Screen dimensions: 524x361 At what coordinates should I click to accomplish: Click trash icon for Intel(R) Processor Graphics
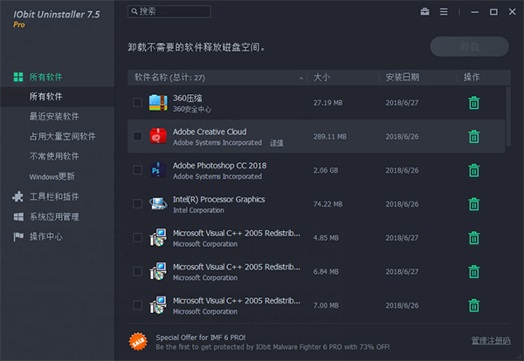(474, 204)
